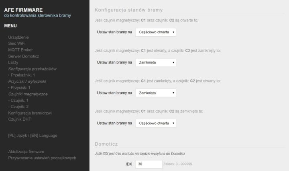289x171 pixels.
Task: Go to Sieć WiFi settings
Action: [17, 43]
